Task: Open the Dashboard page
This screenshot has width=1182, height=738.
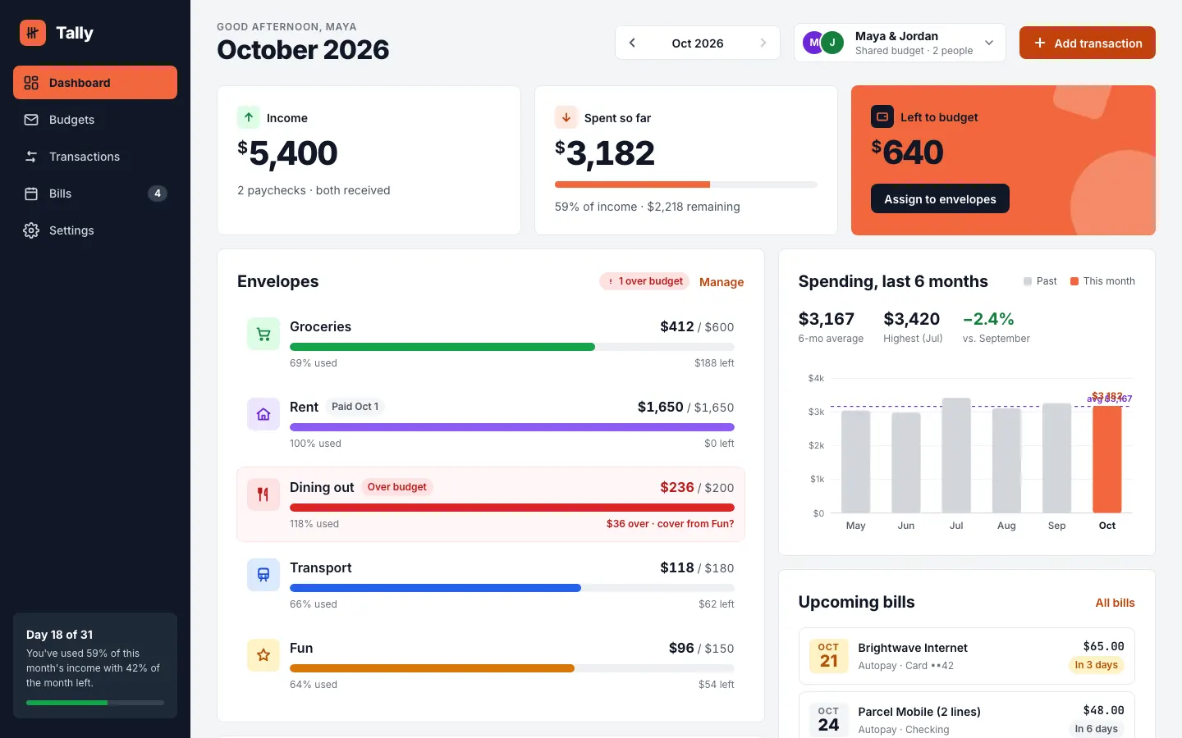Action: [95, 83]
